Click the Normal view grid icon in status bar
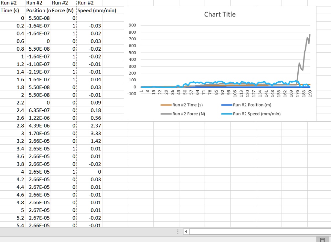Image resolution: width=331 pixels, height=242 pixels. (323, 240)
